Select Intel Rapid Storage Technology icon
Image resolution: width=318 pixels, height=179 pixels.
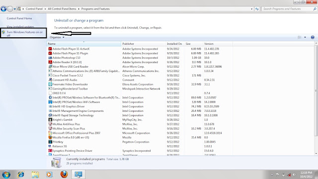(50, 115)
